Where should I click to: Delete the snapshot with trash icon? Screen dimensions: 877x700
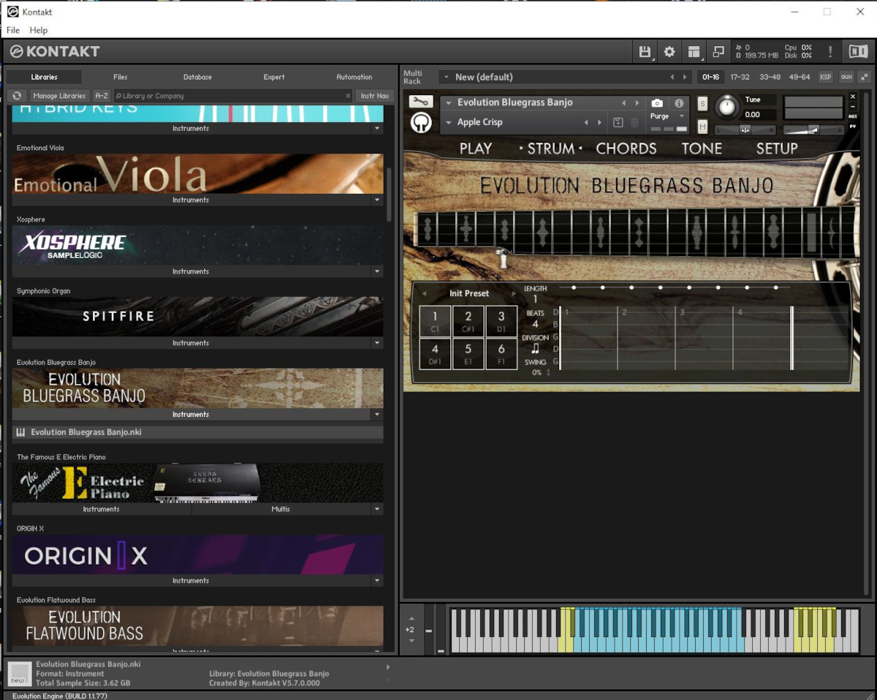[x=634, y=122]
